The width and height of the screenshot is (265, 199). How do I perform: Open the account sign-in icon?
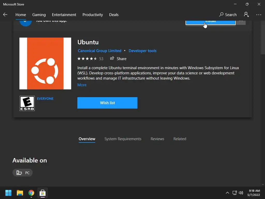(x=246, y=15)
